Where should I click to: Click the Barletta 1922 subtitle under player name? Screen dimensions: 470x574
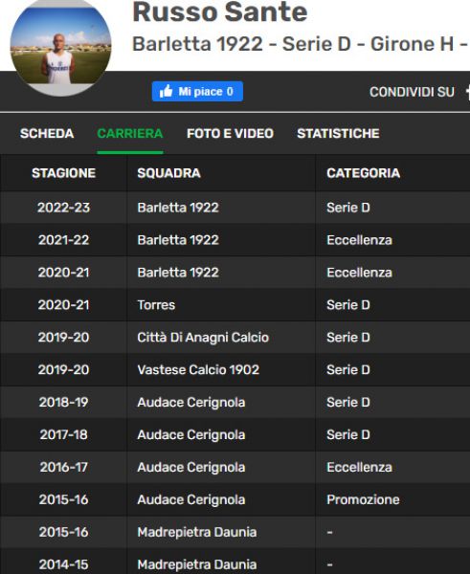[x=198, y=44]
